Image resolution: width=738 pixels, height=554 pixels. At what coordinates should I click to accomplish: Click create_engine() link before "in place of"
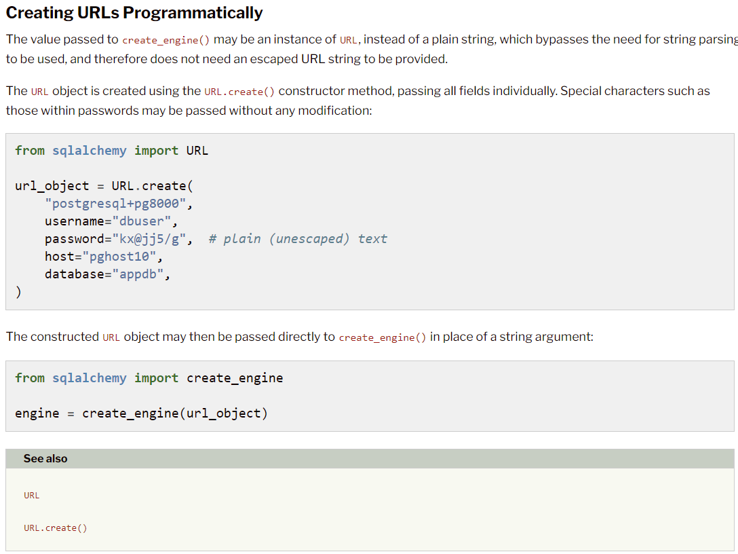(383, 337)
